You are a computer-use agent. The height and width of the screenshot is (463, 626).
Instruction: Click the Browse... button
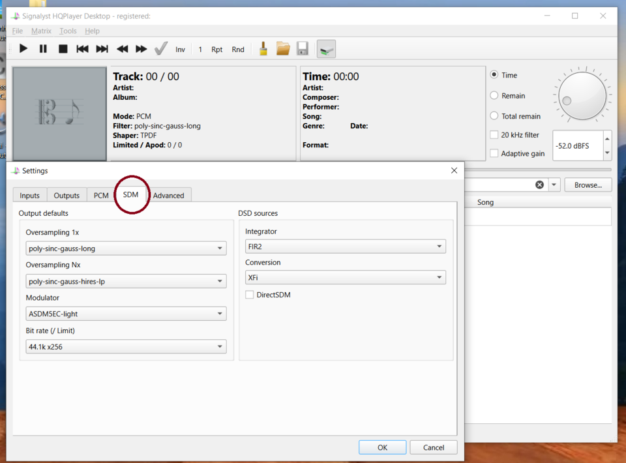click(588, 185)
